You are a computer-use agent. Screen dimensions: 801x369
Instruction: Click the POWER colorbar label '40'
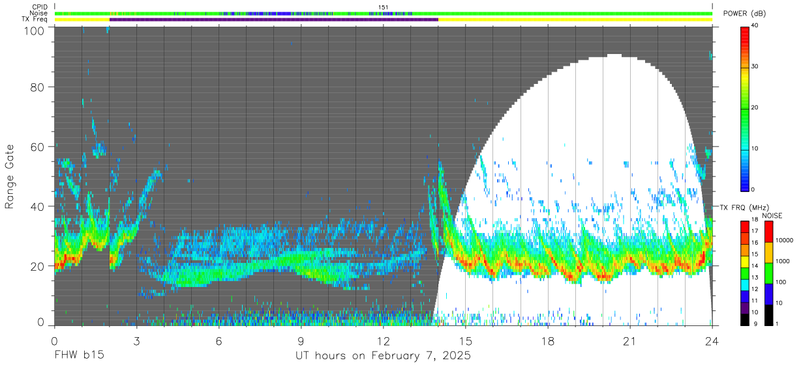tap(756, 26)
